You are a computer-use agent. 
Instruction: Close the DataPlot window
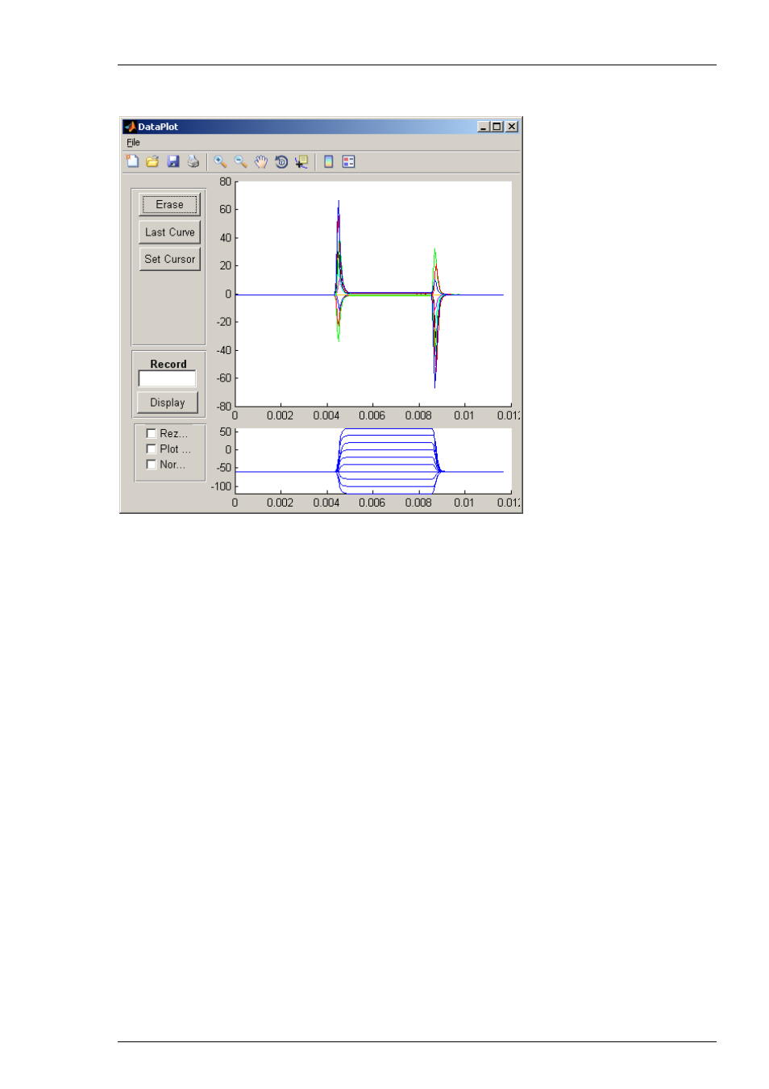pos(512,127)
